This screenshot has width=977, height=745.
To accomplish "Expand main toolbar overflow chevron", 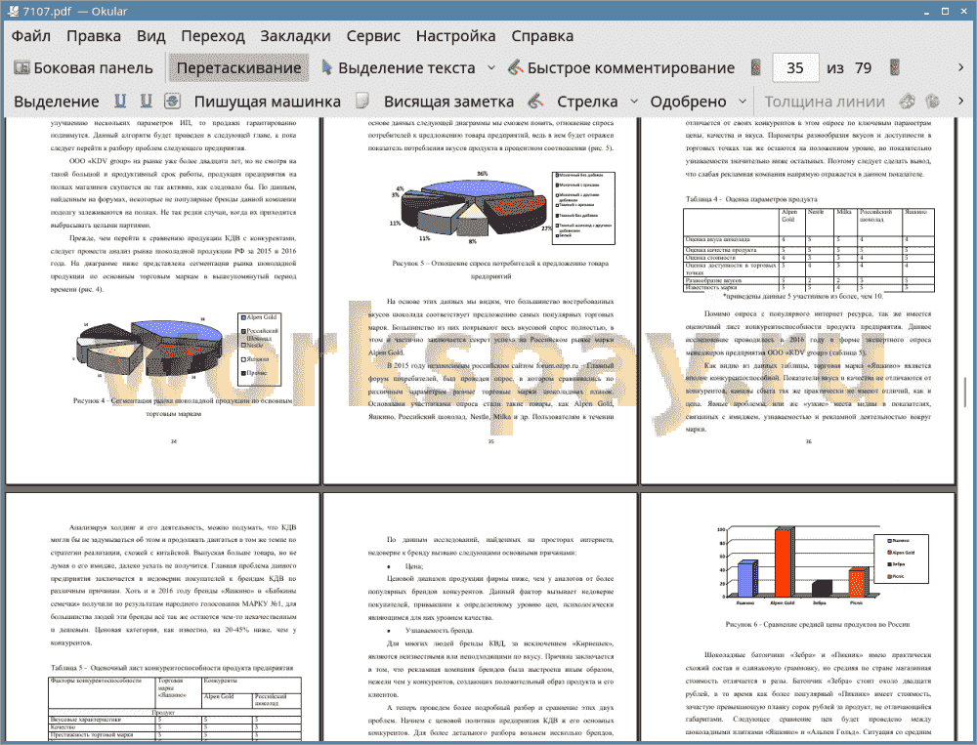I will (960, 67).
